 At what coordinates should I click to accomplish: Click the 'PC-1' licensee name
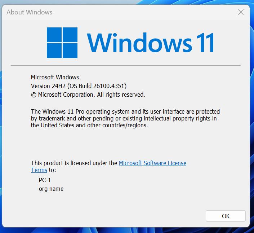[45, 180]
